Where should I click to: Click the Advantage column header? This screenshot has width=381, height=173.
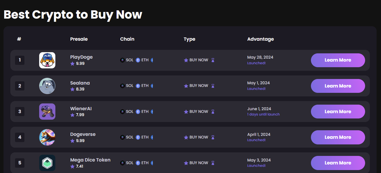tap(261, 39)
